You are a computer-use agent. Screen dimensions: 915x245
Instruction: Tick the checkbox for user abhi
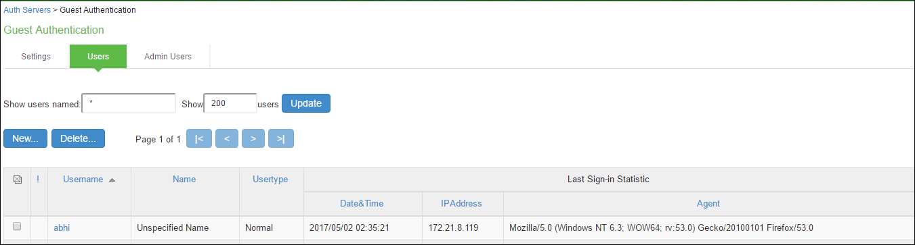tap(18, 227)
